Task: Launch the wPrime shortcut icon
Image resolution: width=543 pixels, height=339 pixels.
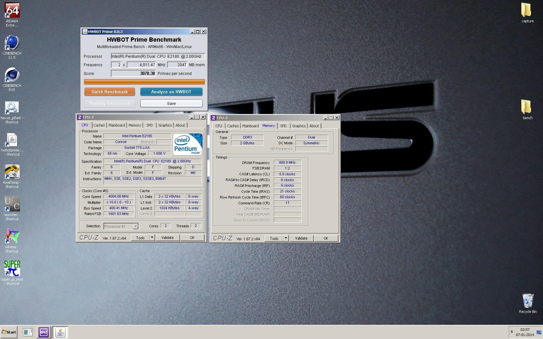Action: (x=12, y=241)
